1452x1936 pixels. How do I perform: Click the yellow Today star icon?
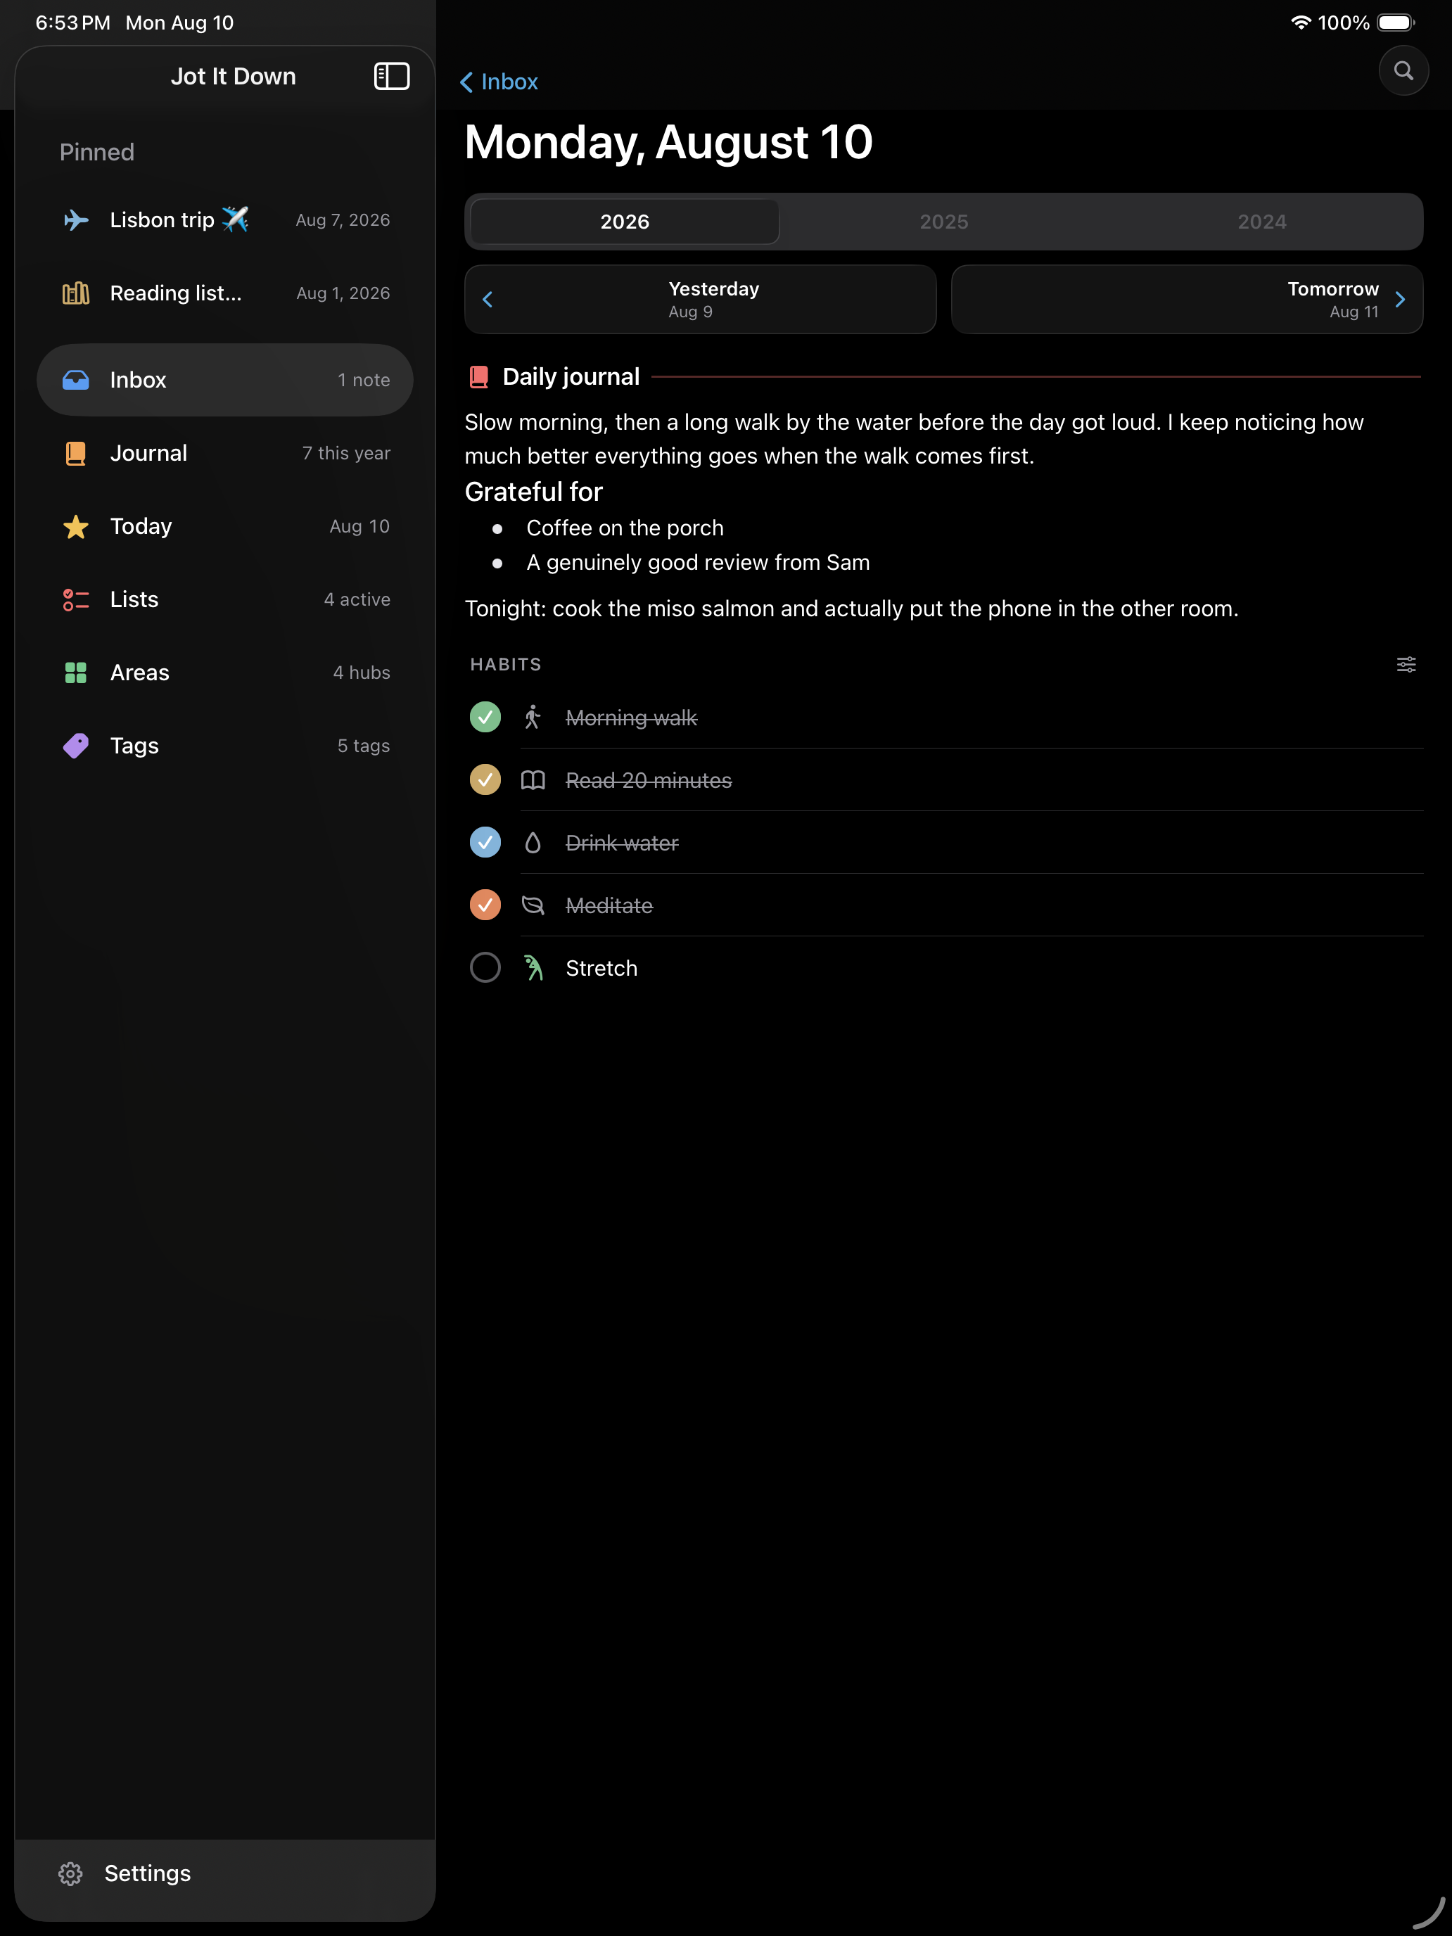(76, 526)
